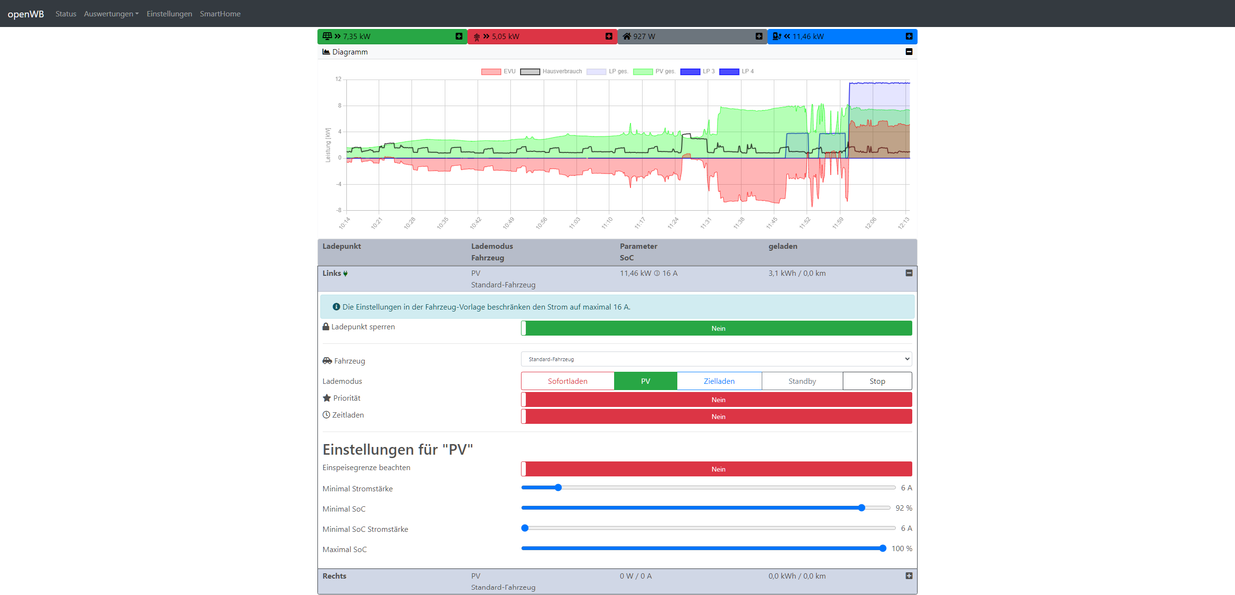Select the Zielladen charge mode
This screenshot has height=595, width=1235.
point(719,381)
